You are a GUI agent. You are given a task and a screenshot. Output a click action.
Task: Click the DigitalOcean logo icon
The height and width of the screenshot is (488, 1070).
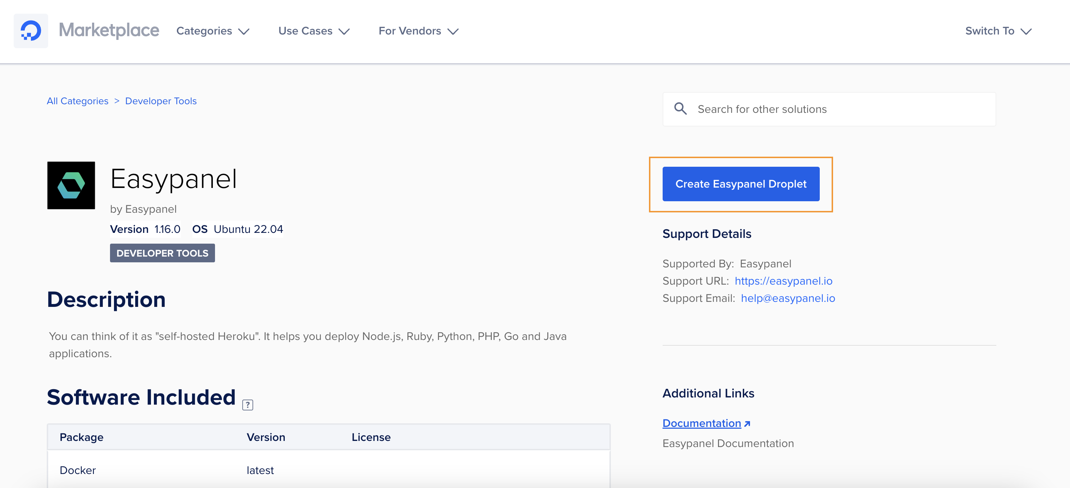pyautogui.click(x=31, y=31)
